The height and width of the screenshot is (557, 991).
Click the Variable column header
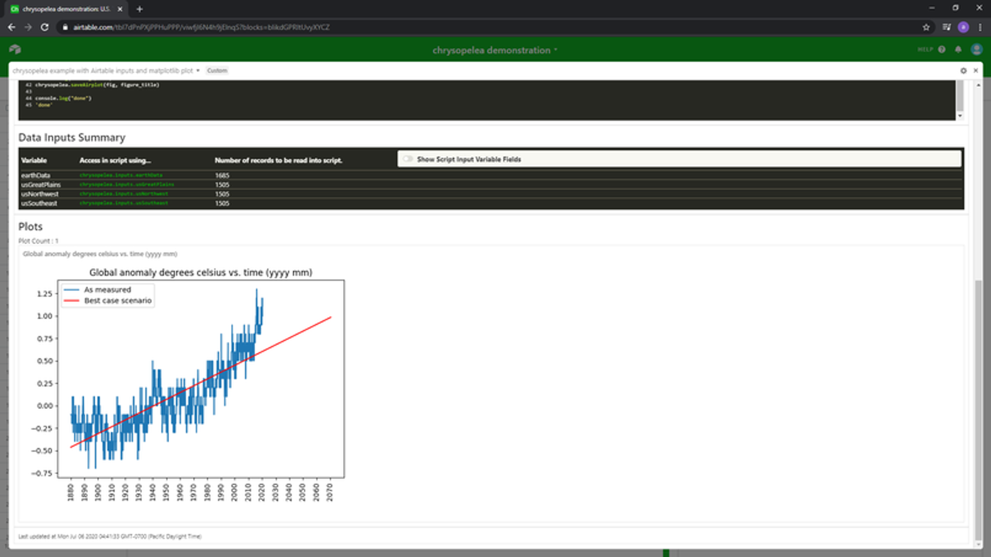coord(33,160)
